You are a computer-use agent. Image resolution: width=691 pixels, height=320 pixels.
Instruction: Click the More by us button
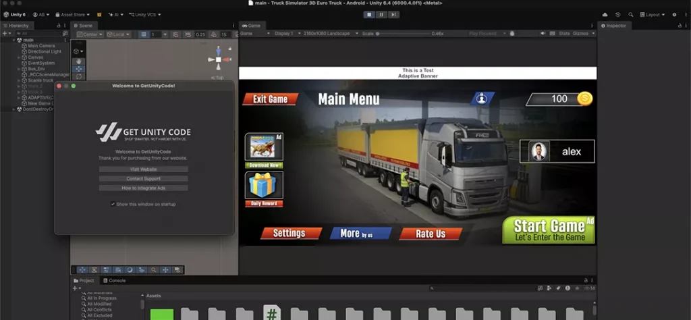pyautogui.click(x=360, y=233)
